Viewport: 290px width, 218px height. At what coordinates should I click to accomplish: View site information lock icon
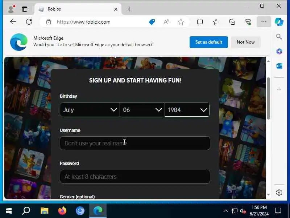pyautogui.click(x=49, y=22)
